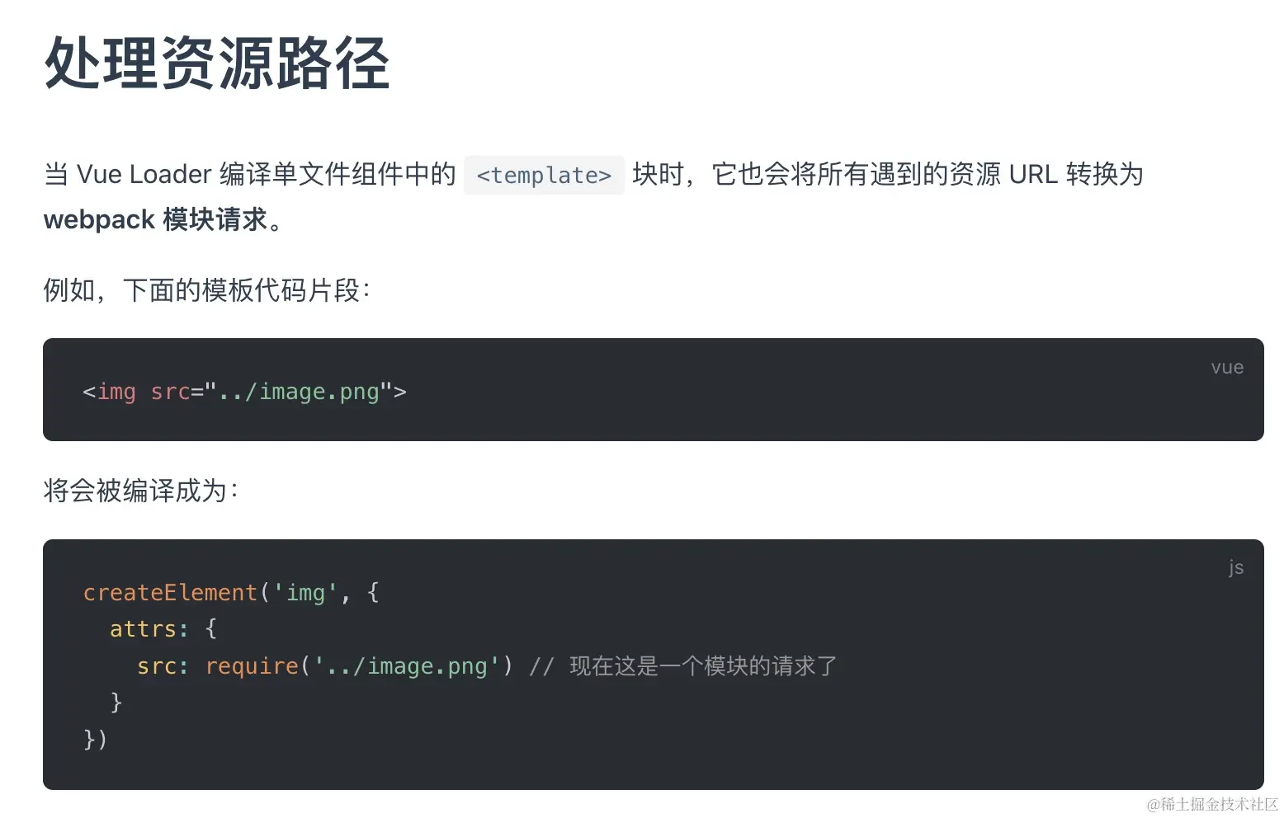Click the require keyword in the js code
This screenshot has width=1284, height=818.
[252, 665]
